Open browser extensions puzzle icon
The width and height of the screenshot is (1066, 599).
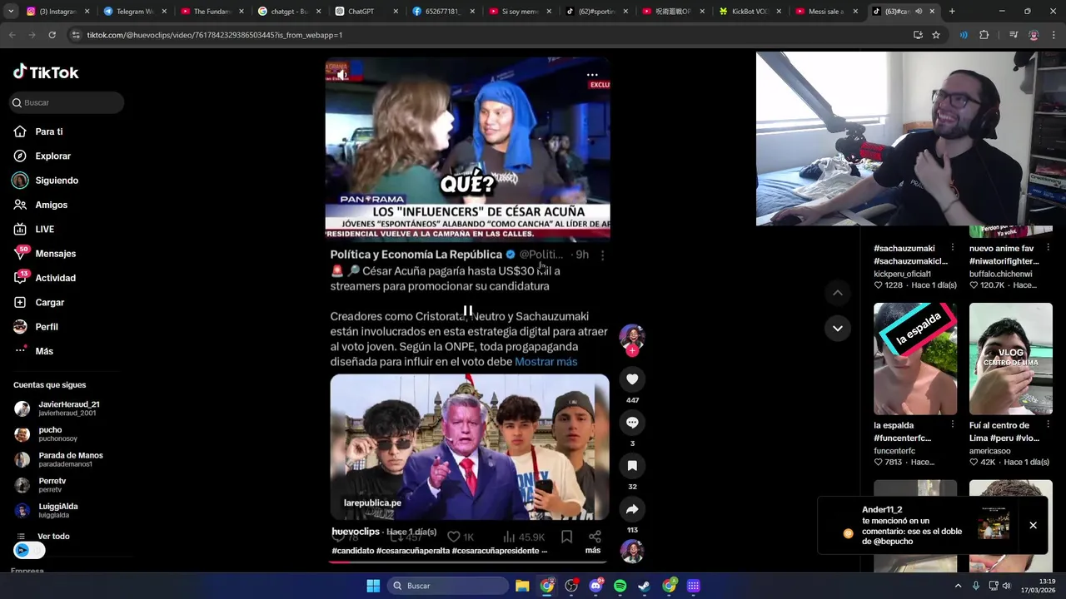(x=984, y=35)
